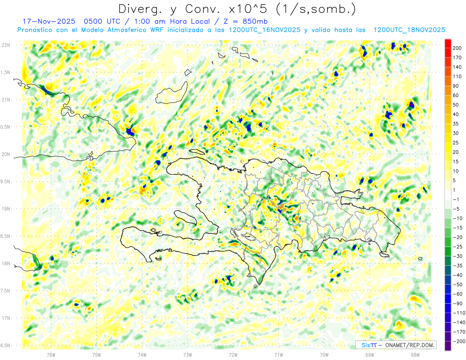Click the '75W' longitude label
Viewport: 466px width, 360px height.
(x=97, y=355)
